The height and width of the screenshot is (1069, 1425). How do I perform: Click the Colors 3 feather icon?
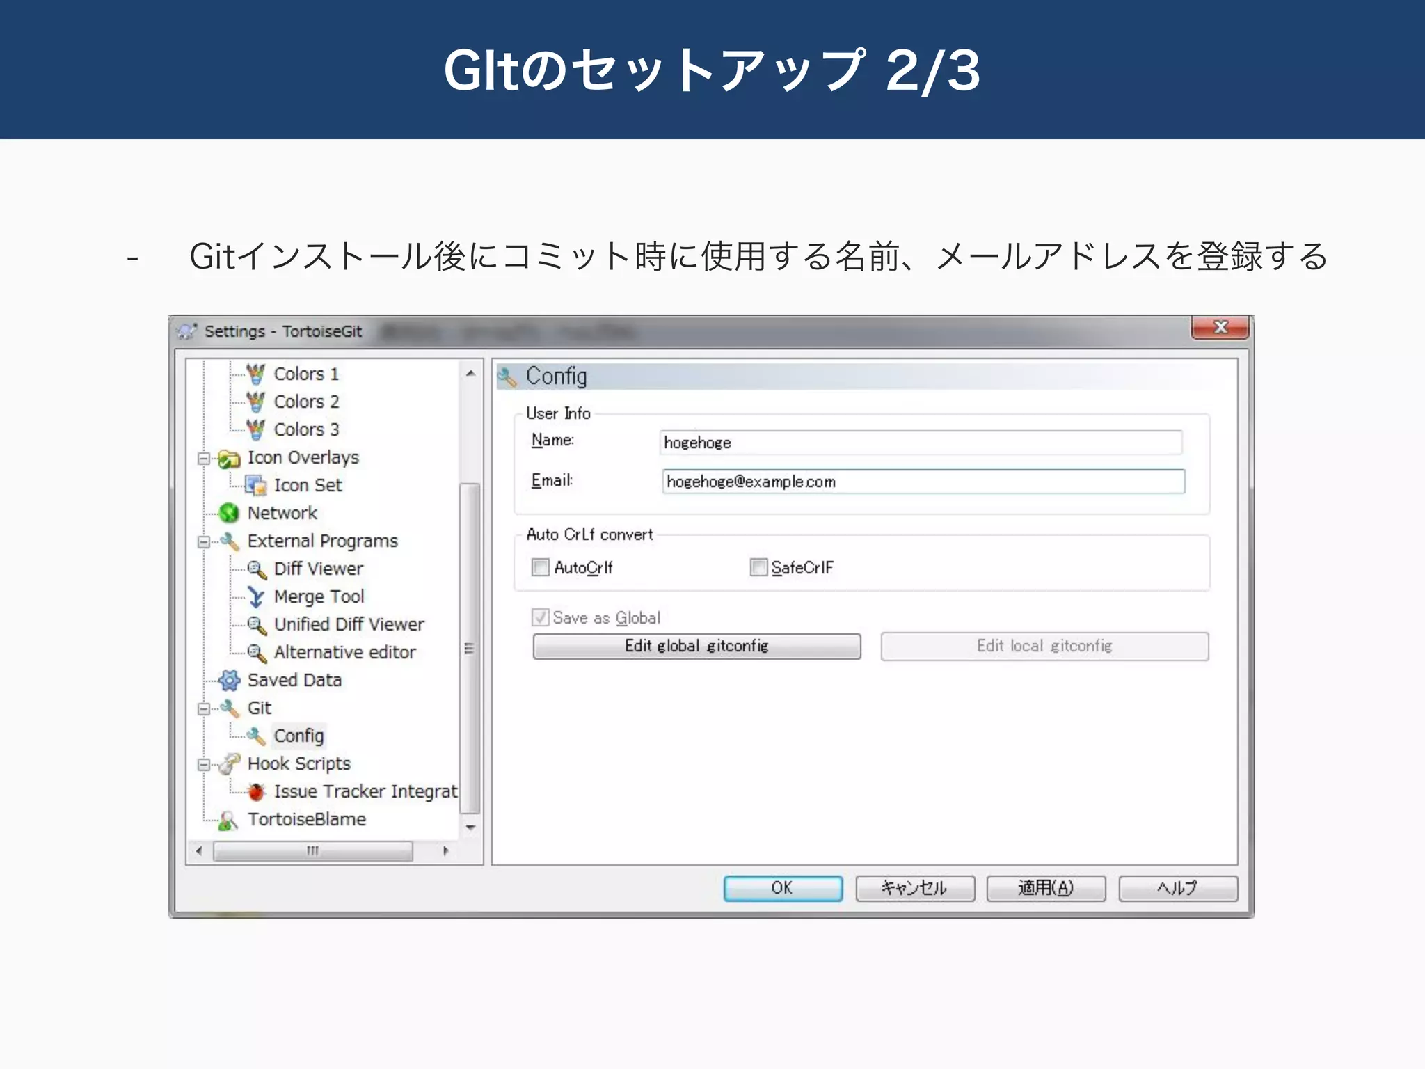[x=256, y=429]
